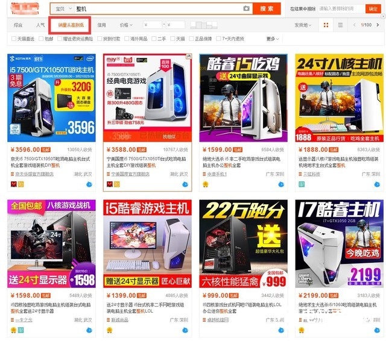The height and width of the screenshot is (341, 386).
Task: Close the exclude panel with small X
Action: click(383, 16)
